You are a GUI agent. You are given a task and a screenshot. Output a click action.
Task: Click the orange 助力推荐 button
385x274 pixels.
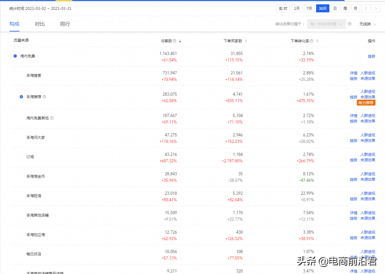(366, 103)
